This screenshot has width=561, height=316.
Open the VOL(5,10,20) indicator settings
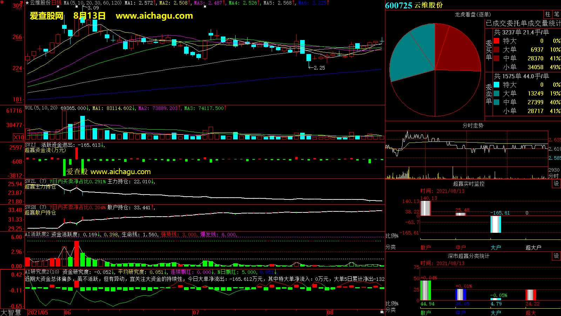41,108
